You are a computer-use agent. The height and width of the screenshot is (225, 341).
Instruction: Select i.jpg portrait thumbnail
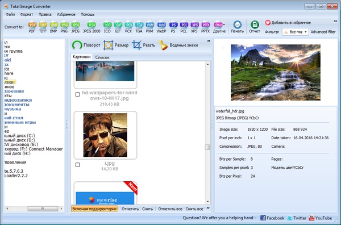[105, 135]
